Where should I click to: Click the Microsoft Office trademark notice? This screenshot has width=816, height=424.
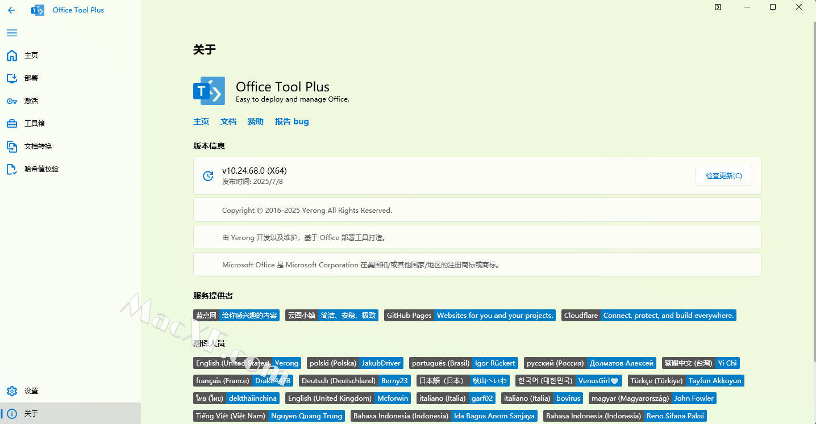361,265
